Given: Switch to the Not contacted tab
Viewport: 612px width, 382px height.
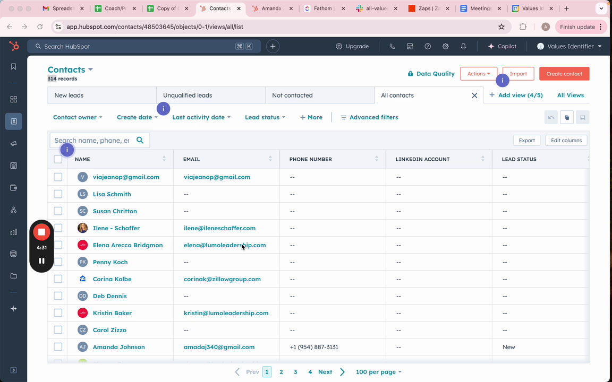Looking at the screenshot, I should (292, 95).
